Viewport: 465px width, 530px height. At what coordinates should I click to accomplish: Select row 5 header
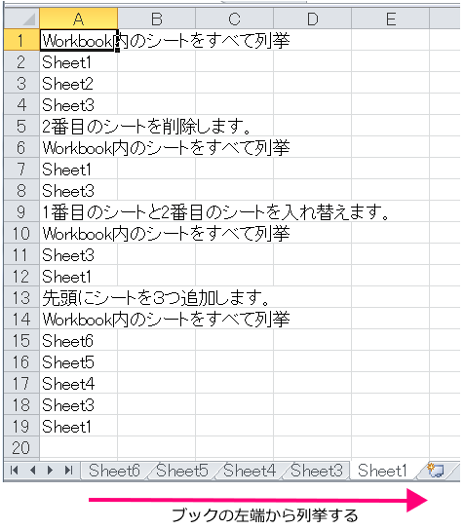[21, 126]
